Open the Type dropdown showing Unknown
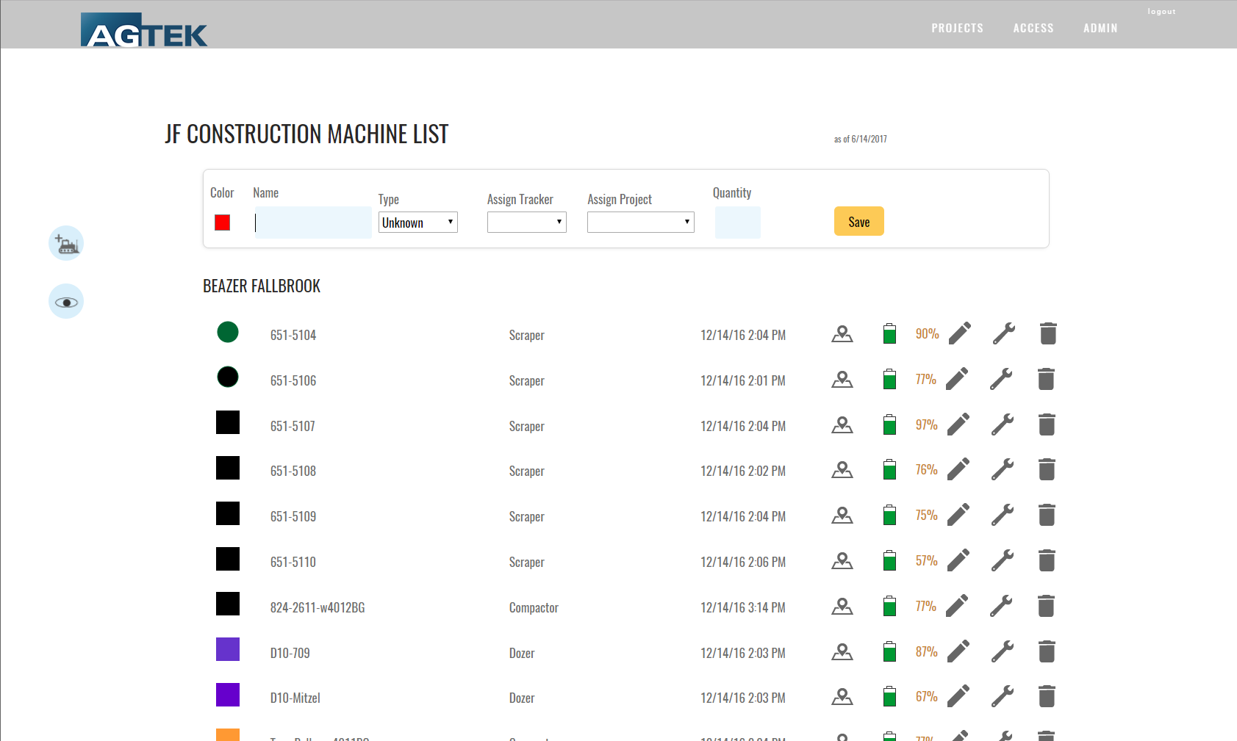This screenshot has width=1237, height=741. point(417,223)
